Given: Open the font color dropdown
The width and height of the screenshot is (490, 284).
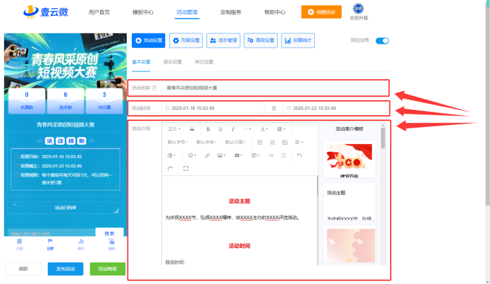Looking at the screenshot, I should pyautogui.click(x=265, y=129).
